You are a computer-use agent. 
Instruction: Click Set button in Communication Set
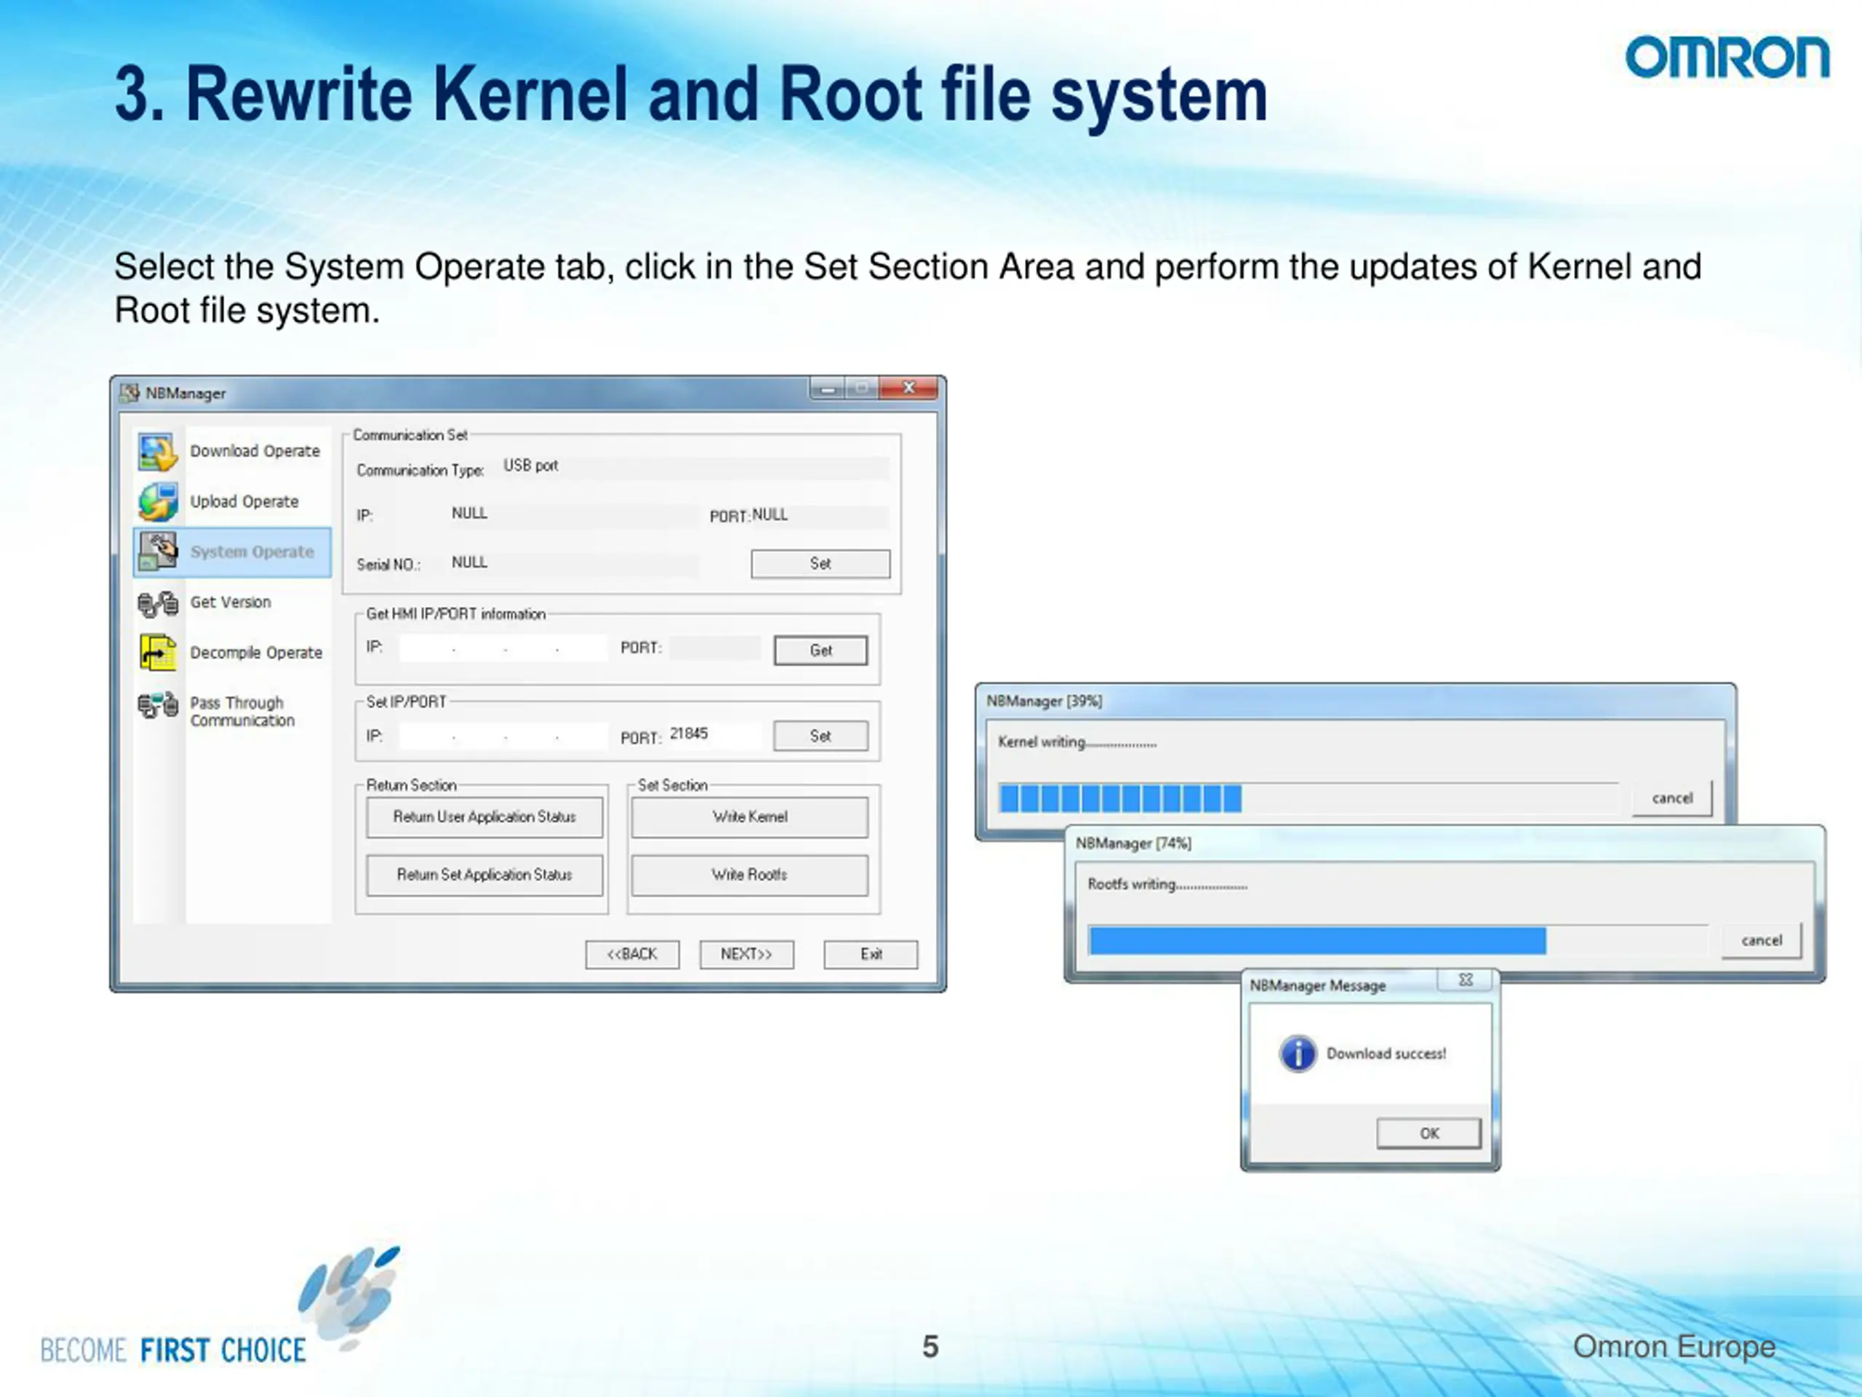(x=820, y=563)
